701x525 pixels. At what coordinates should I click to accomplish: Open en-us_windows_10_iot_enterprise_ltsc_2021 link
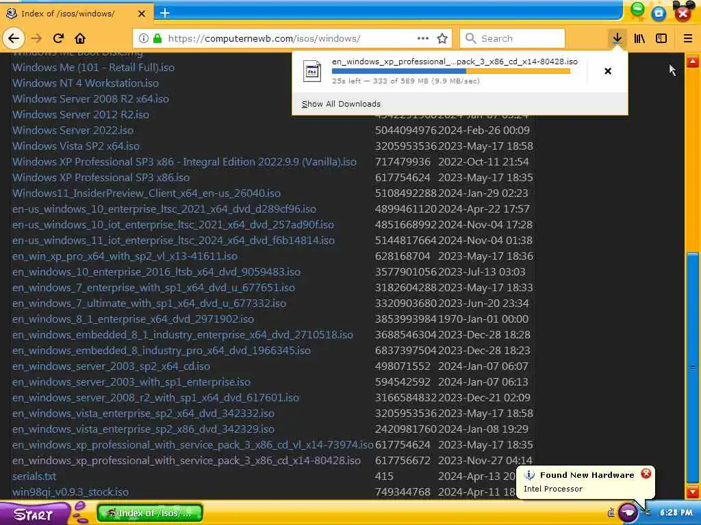[x=173, y=224]
